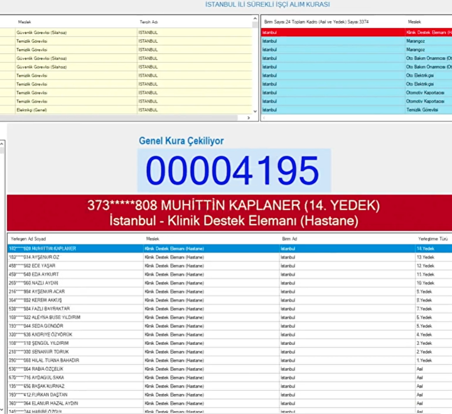Click the red MUHİTTİN KAPLANER winner banner
Viewport: 452px width, 414px height.
click(230, 213)
